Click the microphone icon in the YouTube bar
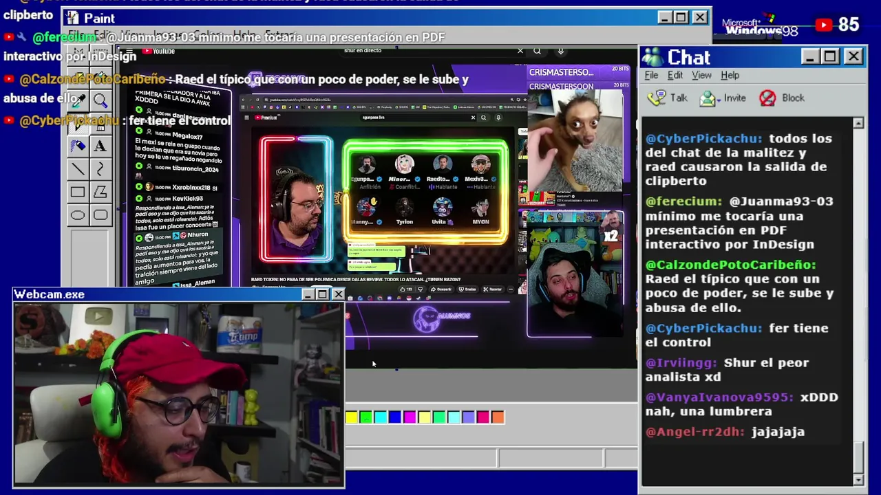 [561, 51]
